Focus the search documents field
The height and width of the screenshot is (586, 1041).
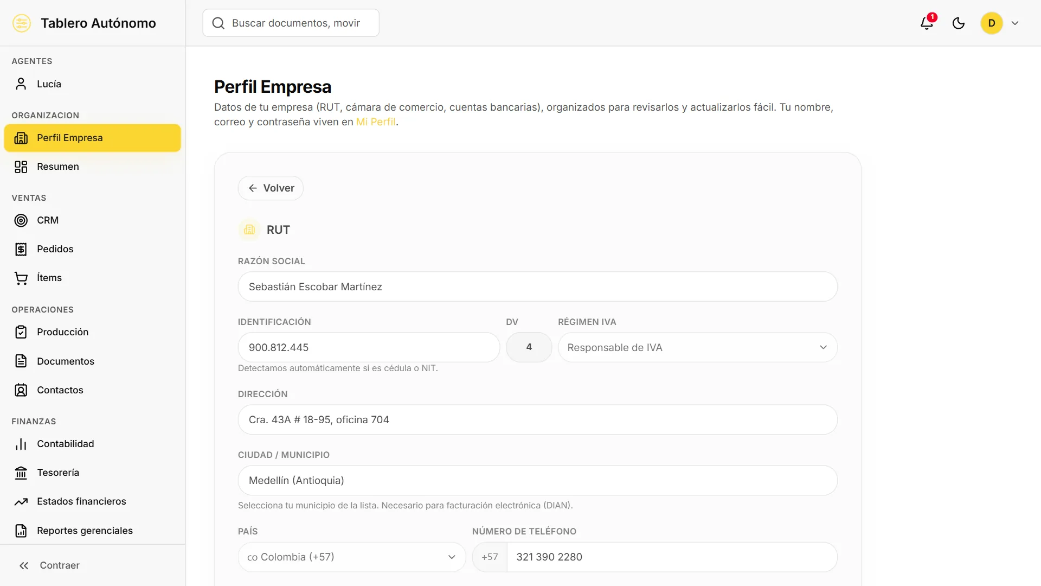[291, 23]
